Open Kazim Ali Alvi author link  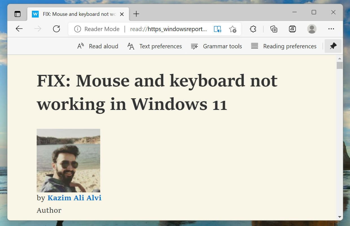[x=74, y=198]
